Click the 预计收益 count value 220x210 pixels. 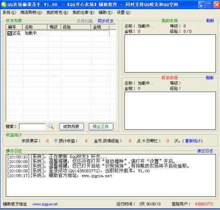(x=86, y=141)
